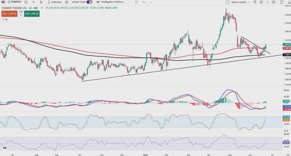Image resolution: width=291 pixels, height=156 pixels.
Task: Undo the last chart action
Action: [144, 2]
